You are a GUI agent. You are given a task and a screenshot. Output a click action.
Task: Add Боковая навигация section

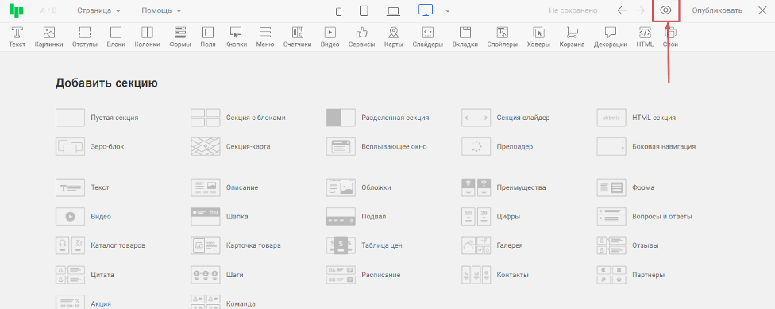coord(646,146)
